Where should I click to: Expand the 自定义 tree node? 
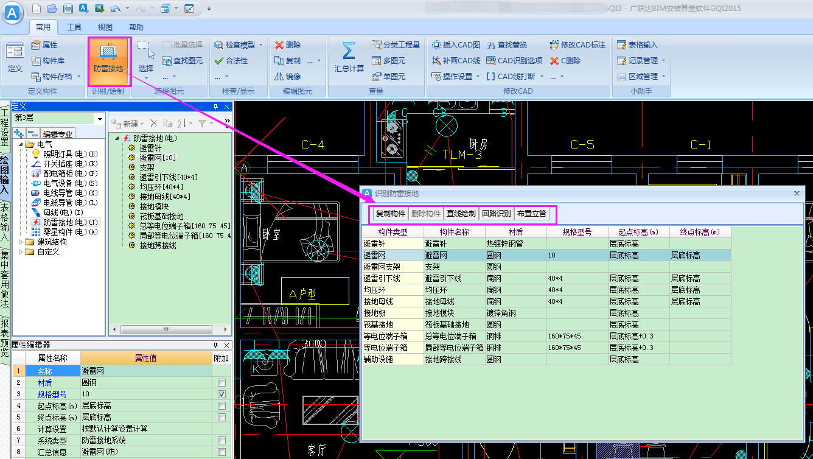(x=21, y=251)
